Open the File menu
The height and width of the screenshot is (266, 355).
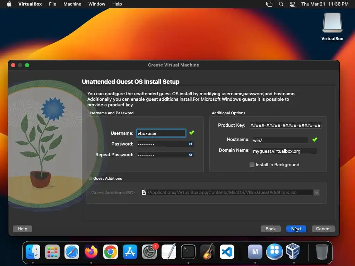[53, 4]
